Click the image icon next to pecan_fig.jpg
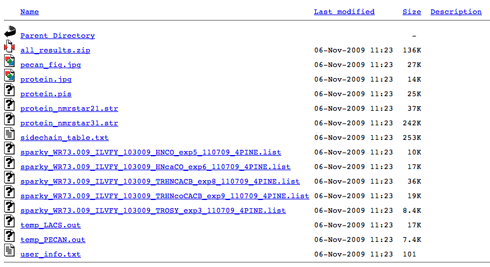The width and height of the screenshot is (490, 267). pyautogui.click(x=9, y=61)
